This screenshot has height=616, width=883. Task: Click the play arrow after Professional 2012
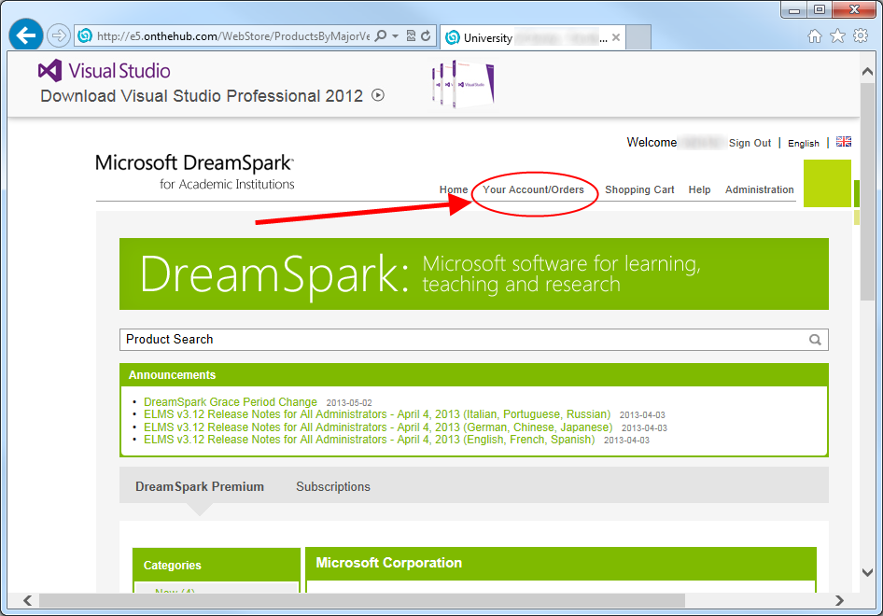(378, 96)
